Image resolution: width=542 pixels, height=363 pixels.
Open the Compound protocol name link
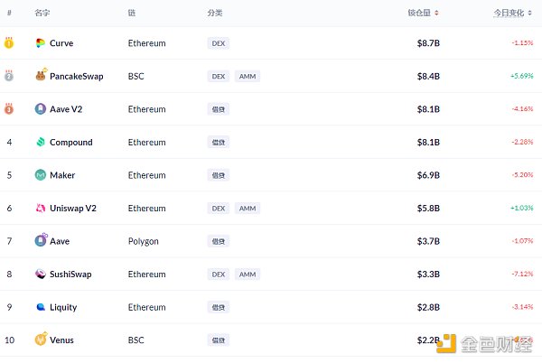[x=71, y=143]
